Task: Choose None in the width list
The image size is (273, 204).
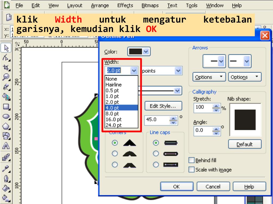Action: (121, 79)
